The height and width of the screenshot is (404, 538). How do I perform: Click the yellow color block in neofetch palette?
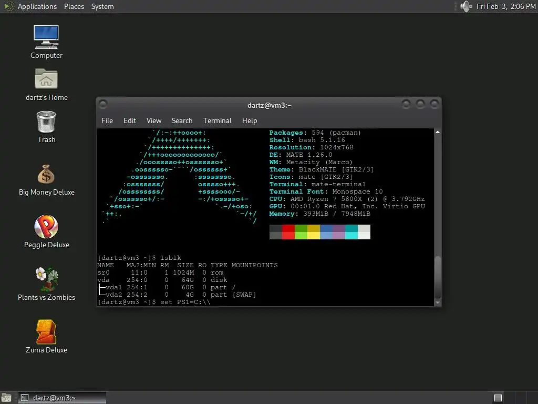[x=314, y=232]
